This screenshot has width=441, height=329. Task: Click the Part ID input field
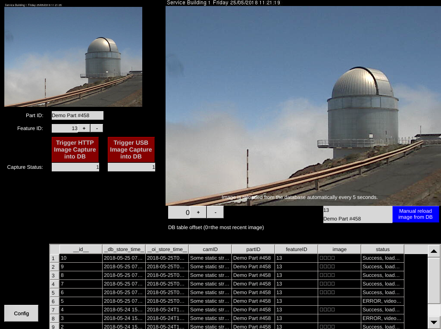(77, 115)
